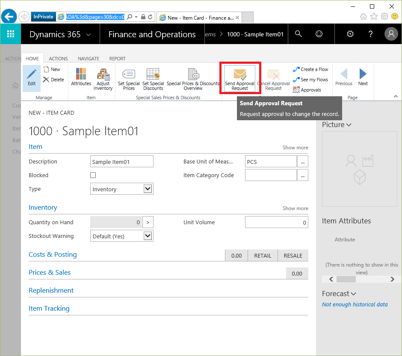Click the search magnifier in header

(x=298, y=34)
